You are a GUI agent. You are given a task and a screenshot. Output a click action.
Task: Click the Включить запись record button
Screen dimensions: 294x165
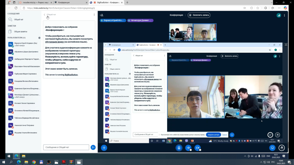pyautogui.click(x=199, y=15)
